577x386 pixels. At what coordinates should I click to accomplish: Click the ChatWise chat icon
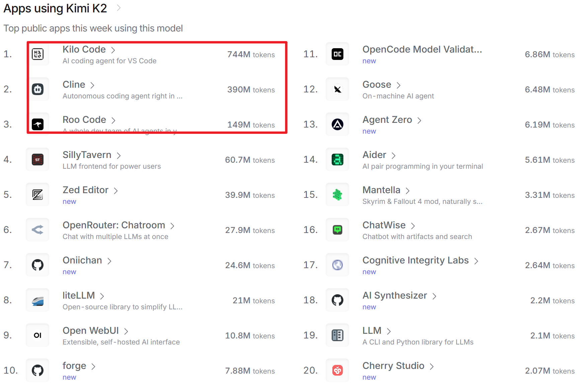[x=337, y=230]
